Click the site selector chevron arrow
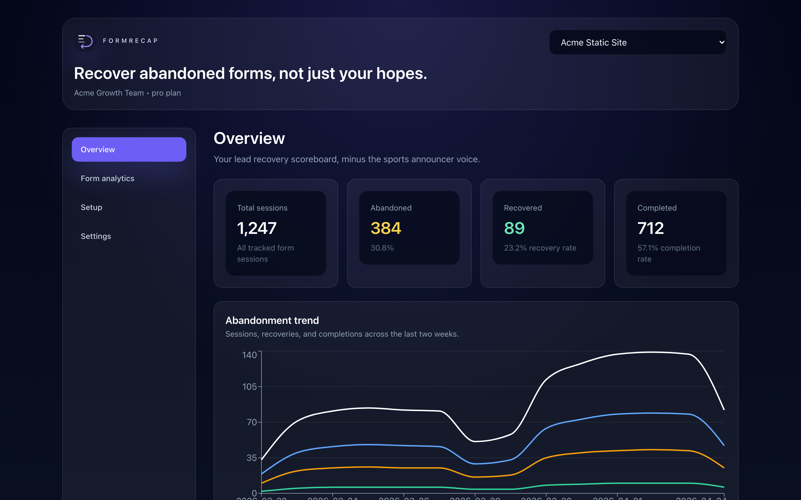This screenshot has height=500, width=801. point(721,42)
